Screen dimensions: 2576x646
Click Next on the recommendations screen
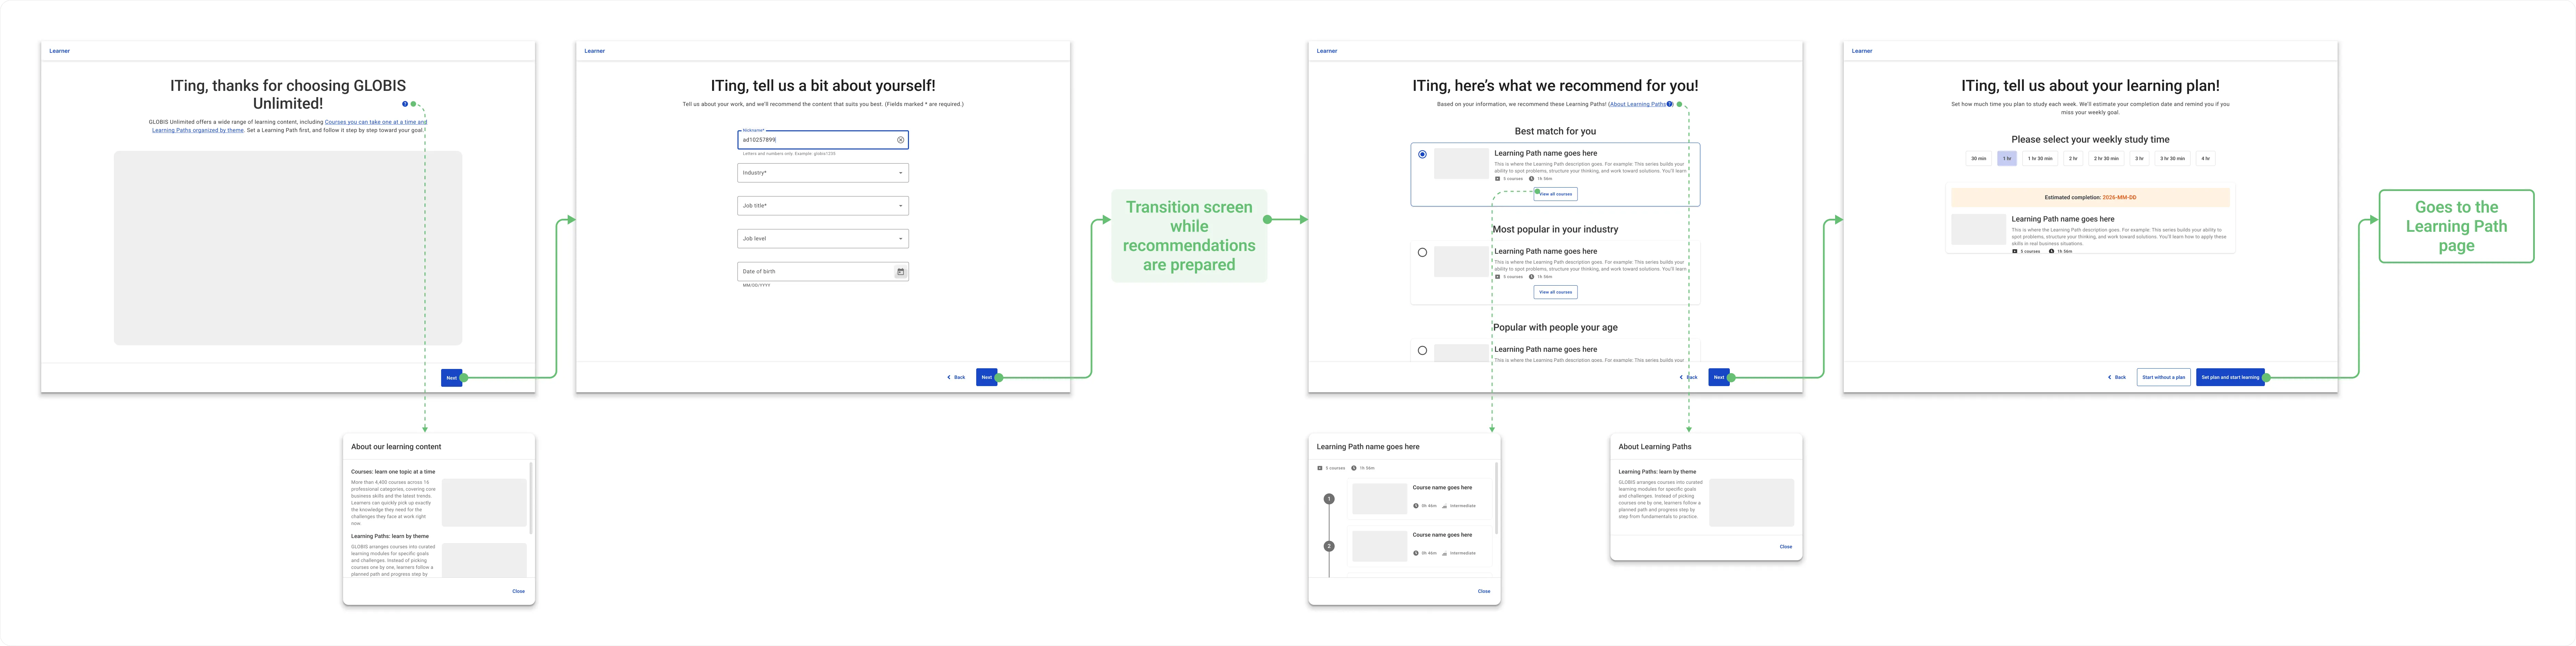1719,377
